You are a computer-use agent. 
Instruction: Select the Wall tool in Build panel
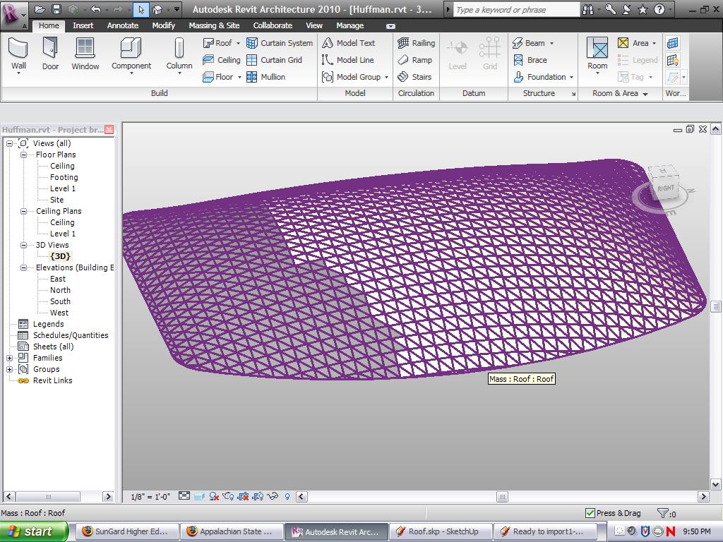point(18,54)
